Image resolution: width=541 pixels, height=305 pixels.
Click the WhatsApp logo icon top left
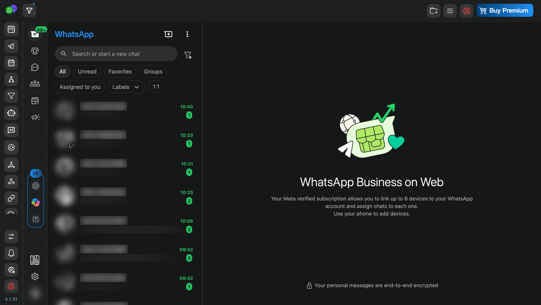11,10
